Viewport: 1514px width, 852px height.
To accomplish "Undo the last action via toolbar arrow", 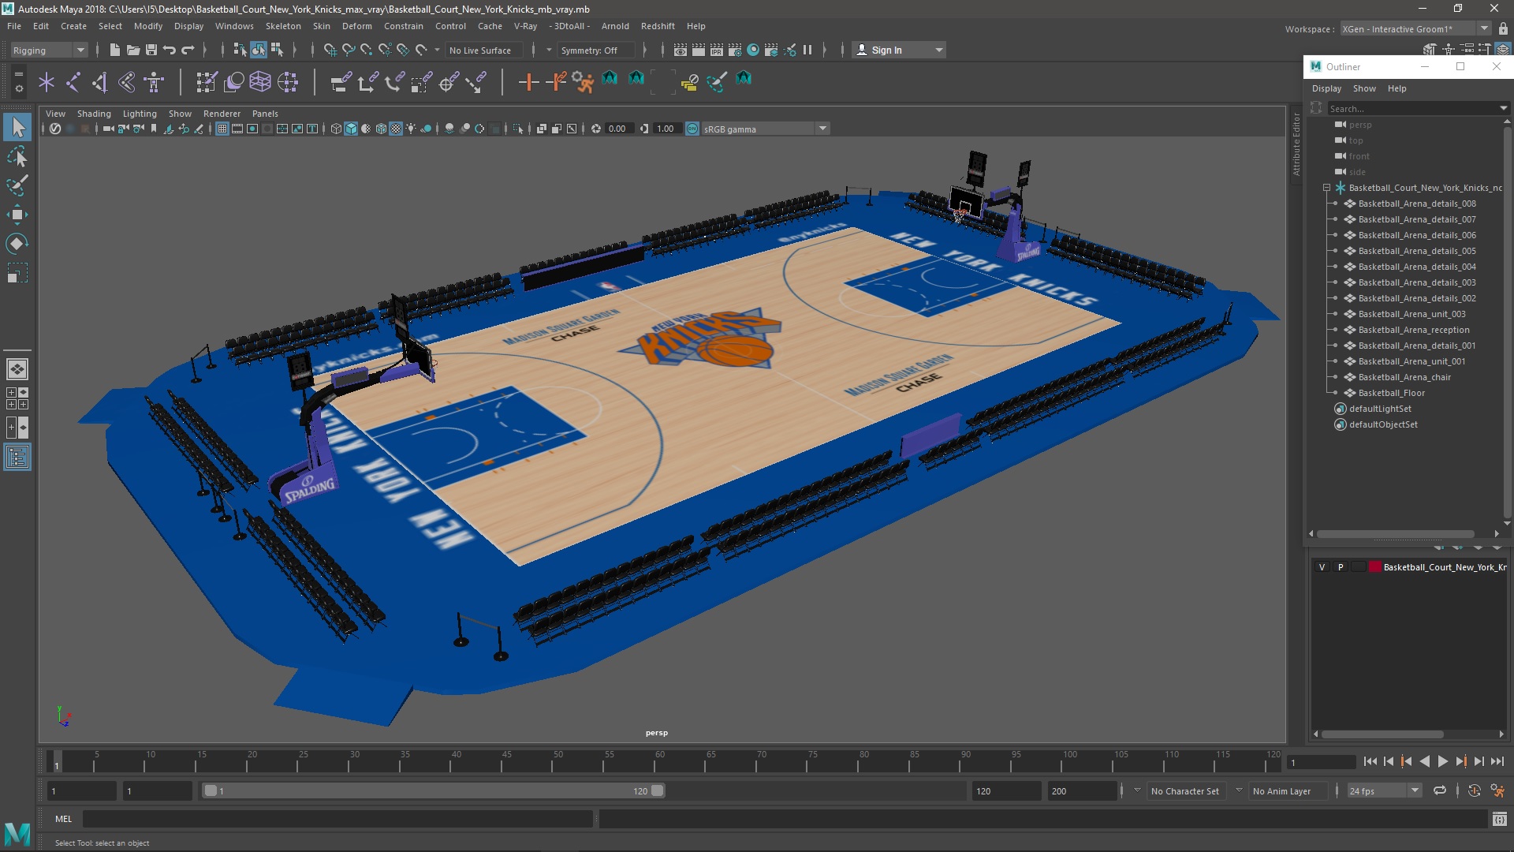I will point(169,50).
